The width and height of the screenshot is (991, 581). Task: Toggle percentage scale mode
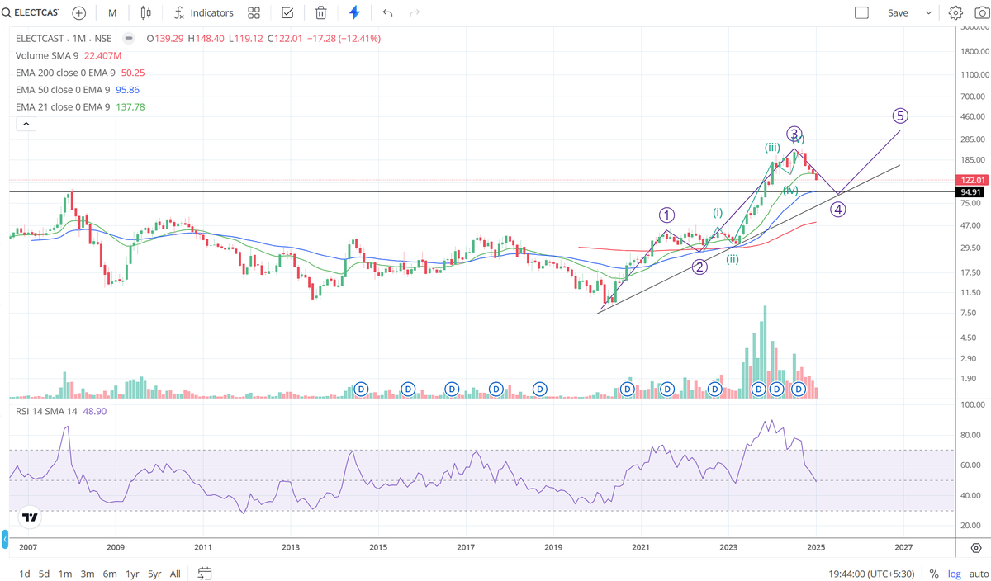point(934,574)
